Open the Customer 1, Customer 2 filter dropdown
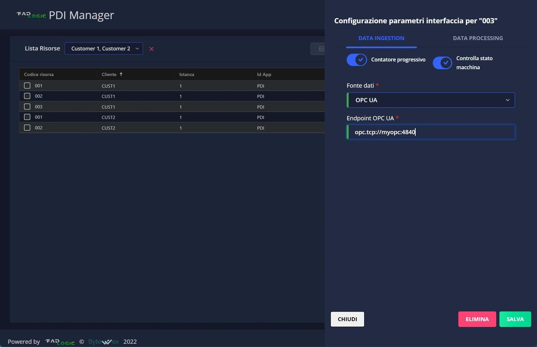This screenshot has height=347, width=537. coord(104,49)
